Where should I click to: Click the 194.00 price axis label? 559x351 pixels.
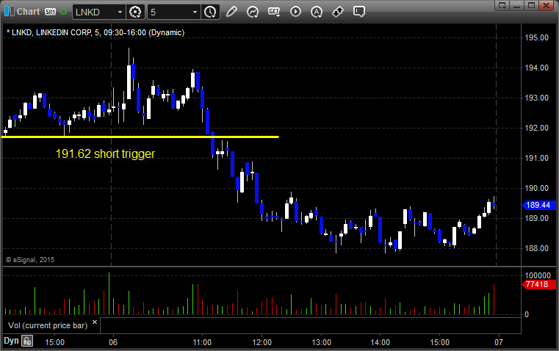point(536,68)
